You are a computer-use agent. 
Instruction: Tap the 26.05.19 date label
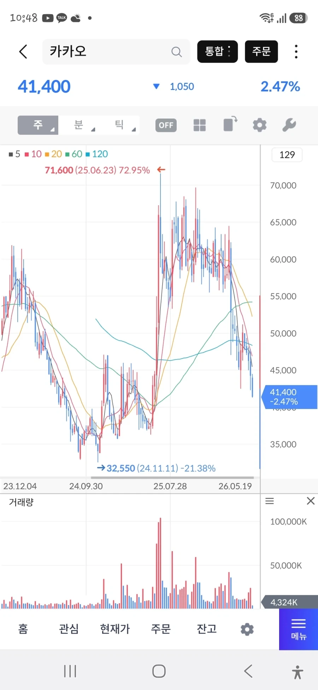pos(235,486)
